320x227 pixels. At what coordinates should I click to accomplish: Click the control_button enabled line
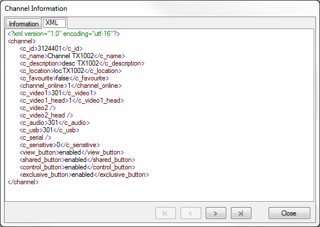click(77, 167)
